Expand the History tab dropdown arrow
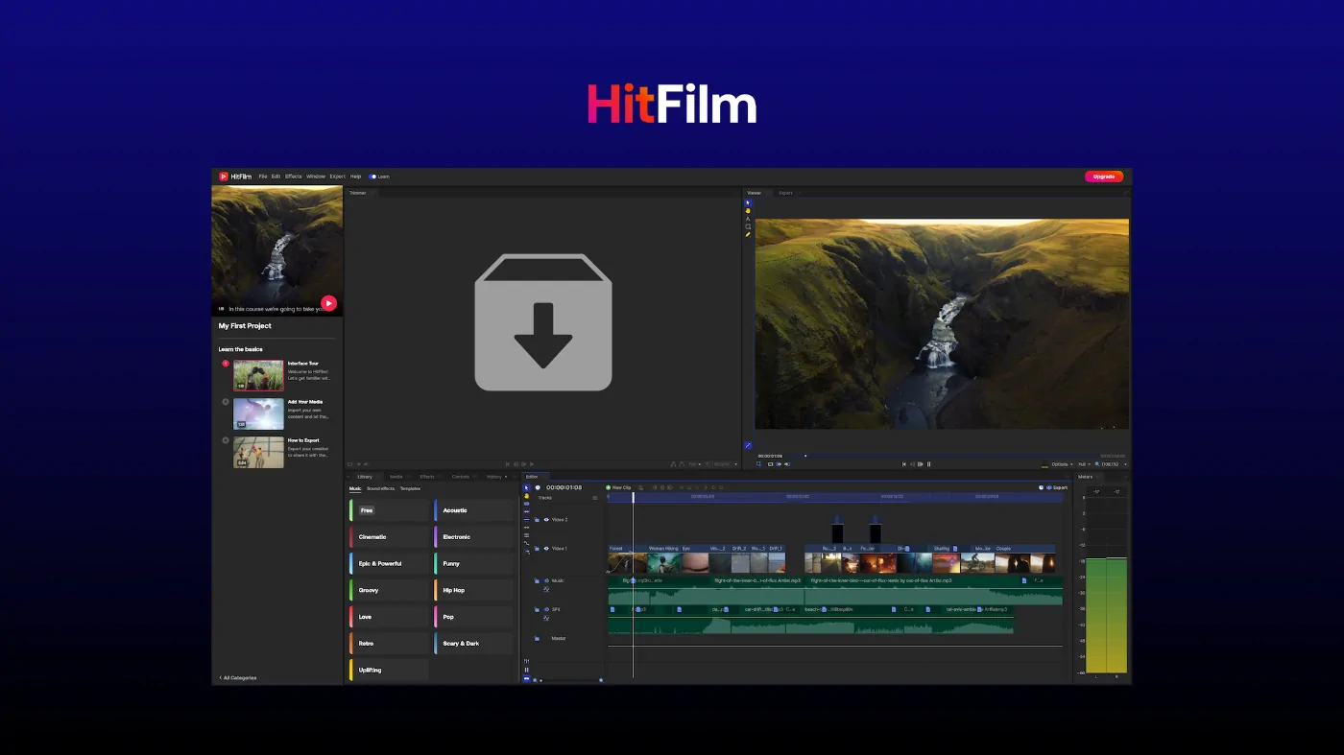The height and width of the screenshot is (755, 1344). click(x=506, y=477)
